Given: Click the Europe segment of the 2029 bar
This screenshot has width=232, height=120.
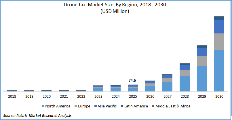Looking at the screenshot, I should pos(202,61).
